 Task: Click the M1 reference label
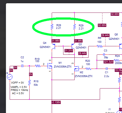click(60, 63)
